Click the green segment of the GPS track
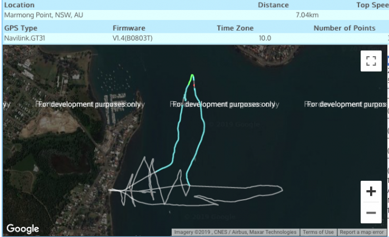The width and height of the screenshot is (389, 237). coord(191,80)
